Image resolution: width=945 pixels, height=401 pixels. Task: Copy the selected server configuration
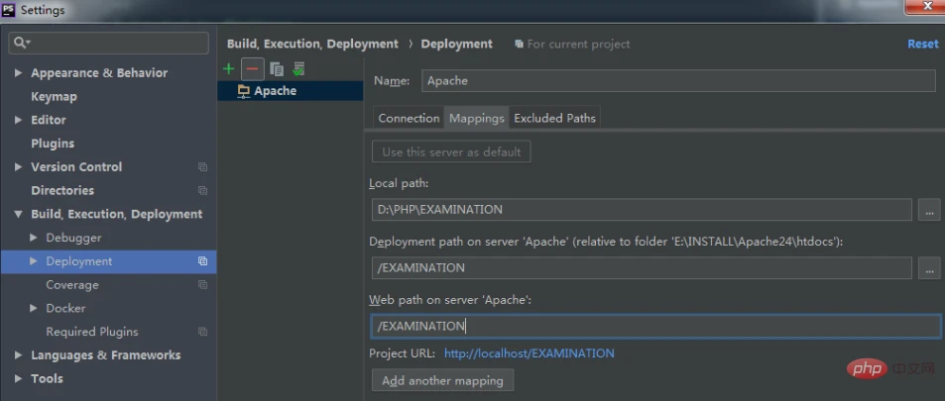(x=277, y=69)
